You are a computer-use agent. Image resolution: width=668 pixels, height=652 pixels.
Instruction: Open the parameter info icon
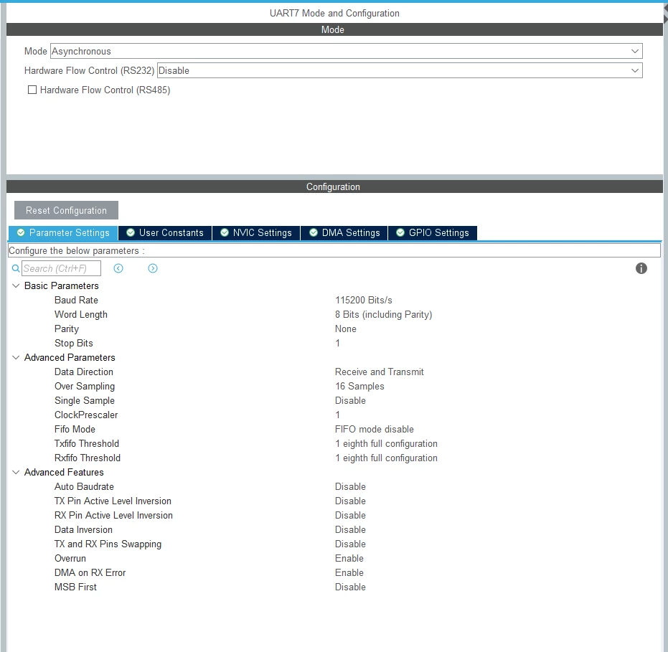[x=641, y=268]
